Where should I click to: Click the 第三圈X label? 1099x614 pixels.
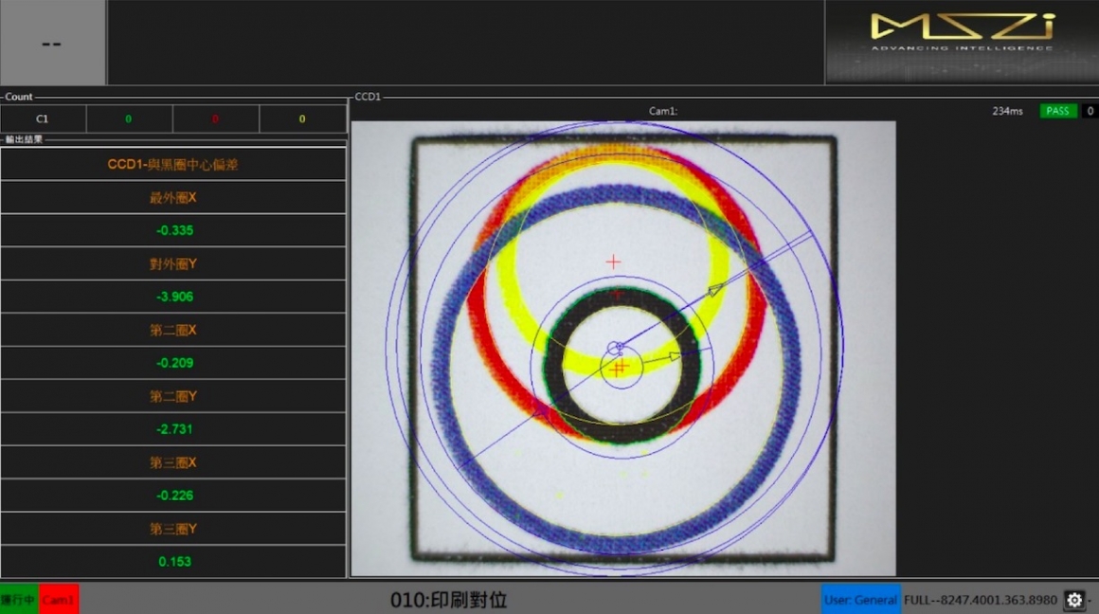(x=173, y=462)
